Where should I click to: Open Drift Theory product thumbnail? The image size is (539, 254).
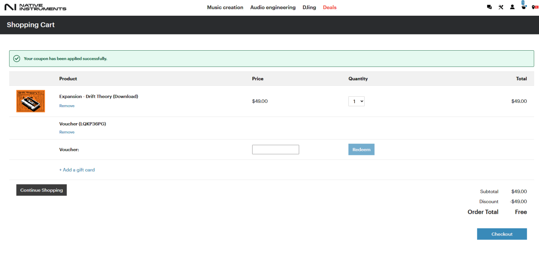pos(31,101)
